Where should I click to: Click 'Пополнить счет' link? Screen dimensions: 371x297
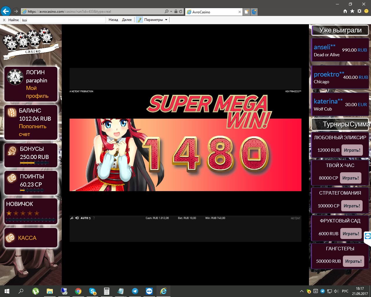point(32,130)
